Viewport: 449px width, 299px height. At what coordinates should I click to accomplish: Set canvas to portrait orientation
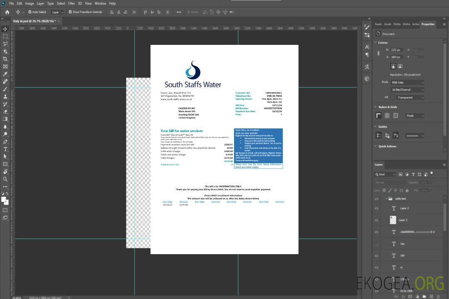coord(393,66)
